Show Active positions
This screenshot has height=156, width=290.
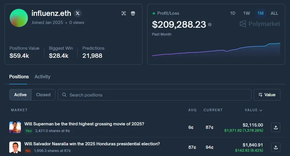pos(20,95)
